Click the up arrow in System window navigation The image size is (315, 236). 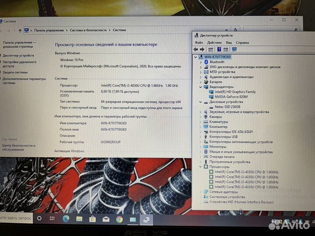tap(20, 31)
